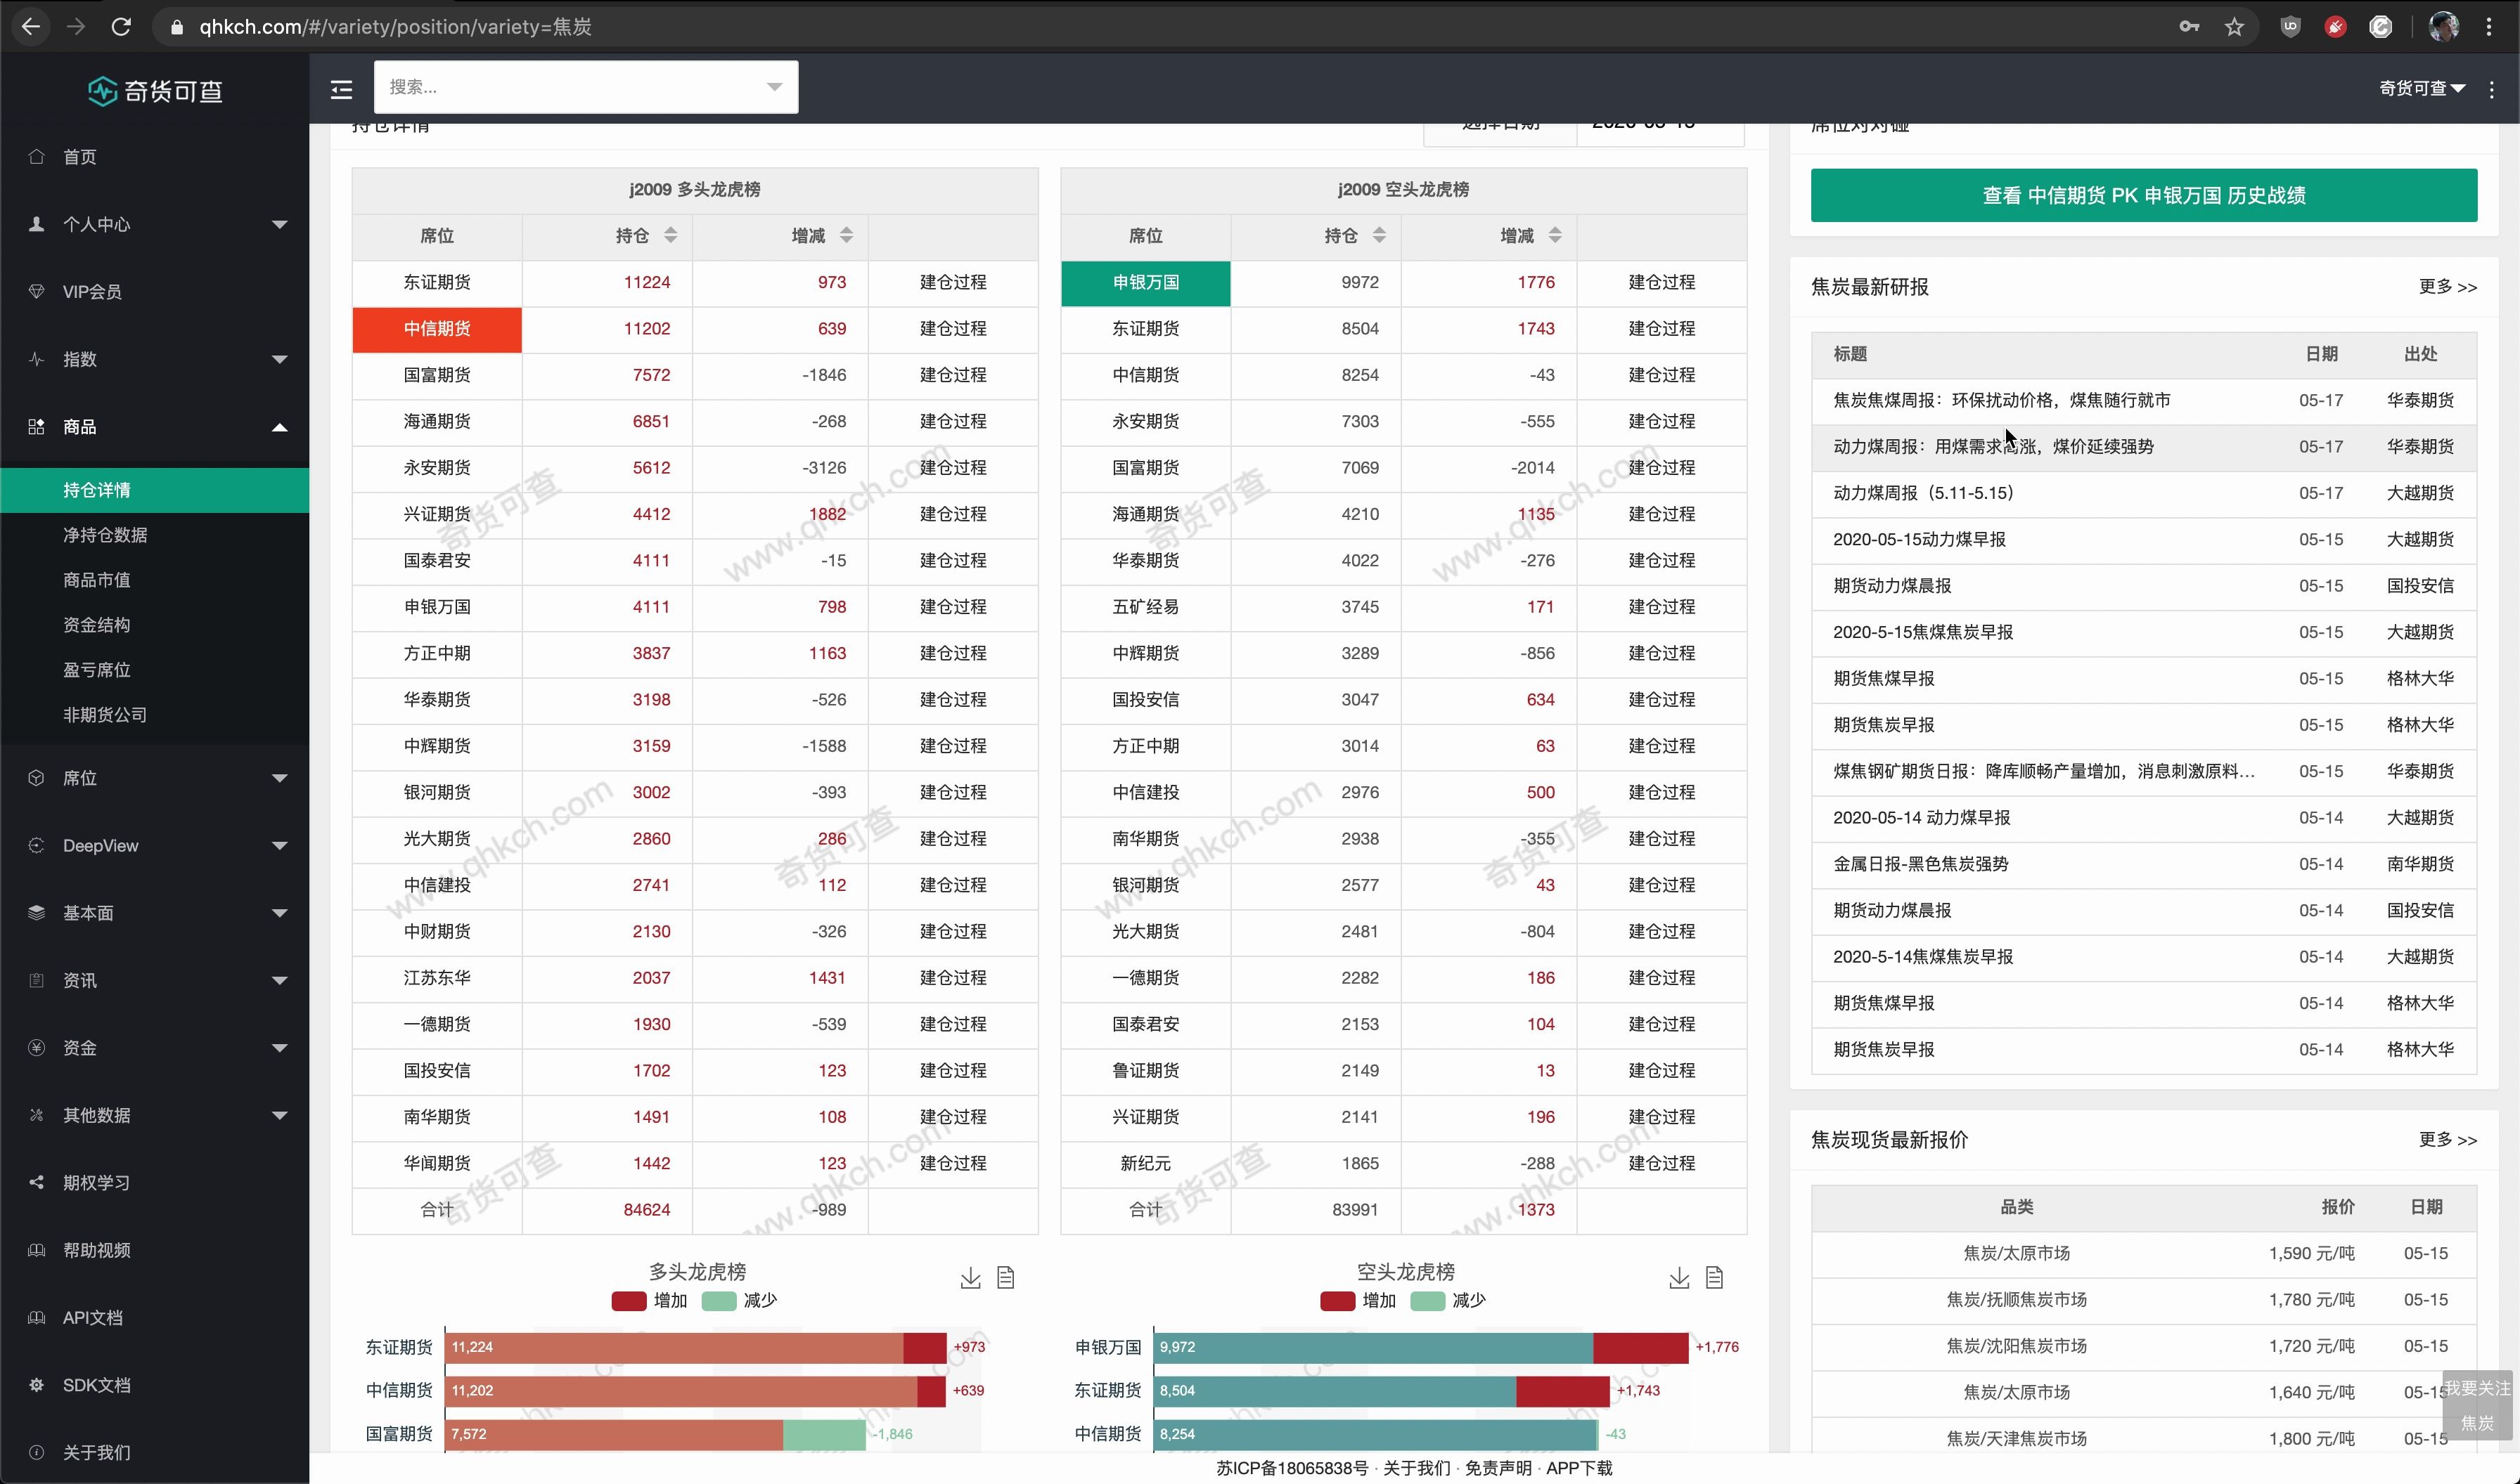This screenshot has height=1484, width=2520.
Task: Open the 奇货可查 account dropdown
Action: click(x=2422, y=88)
